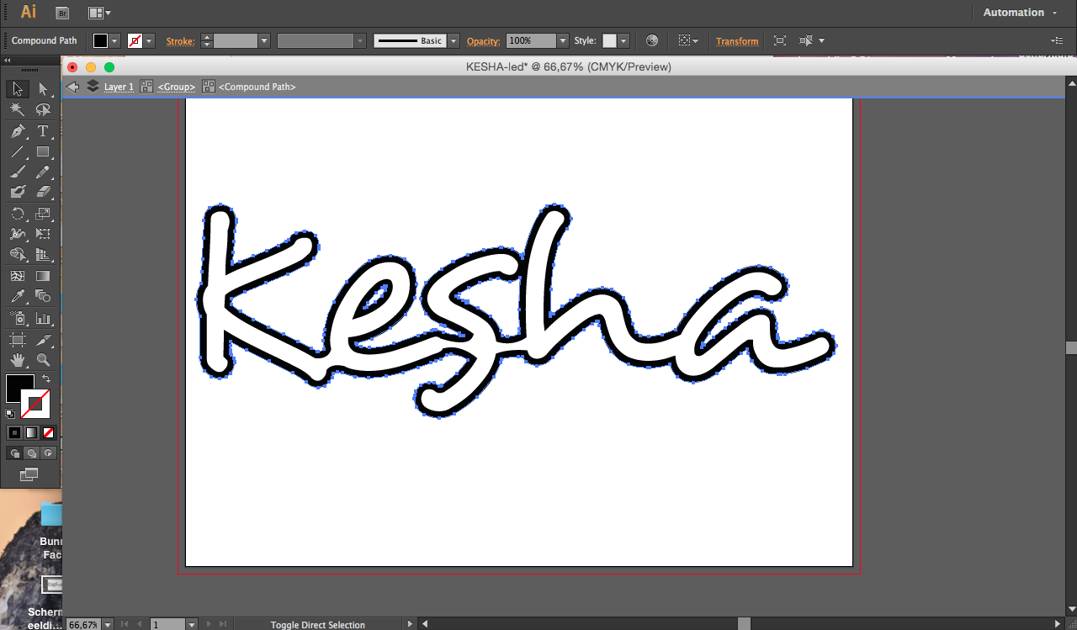Open the stroke color dropdown in control bar

pyautogui.click(x=150, y=40)
